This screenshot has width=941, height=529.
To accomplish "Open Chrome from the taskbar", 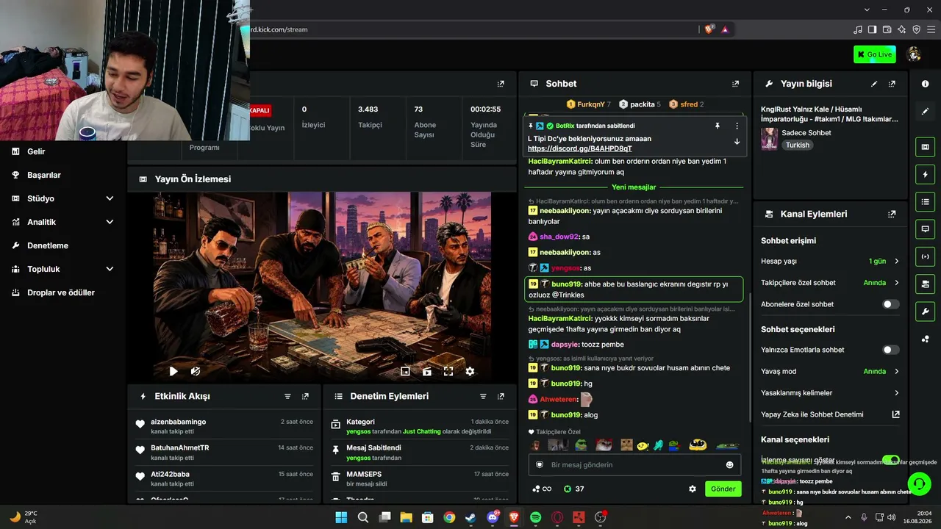I will 449,517.
